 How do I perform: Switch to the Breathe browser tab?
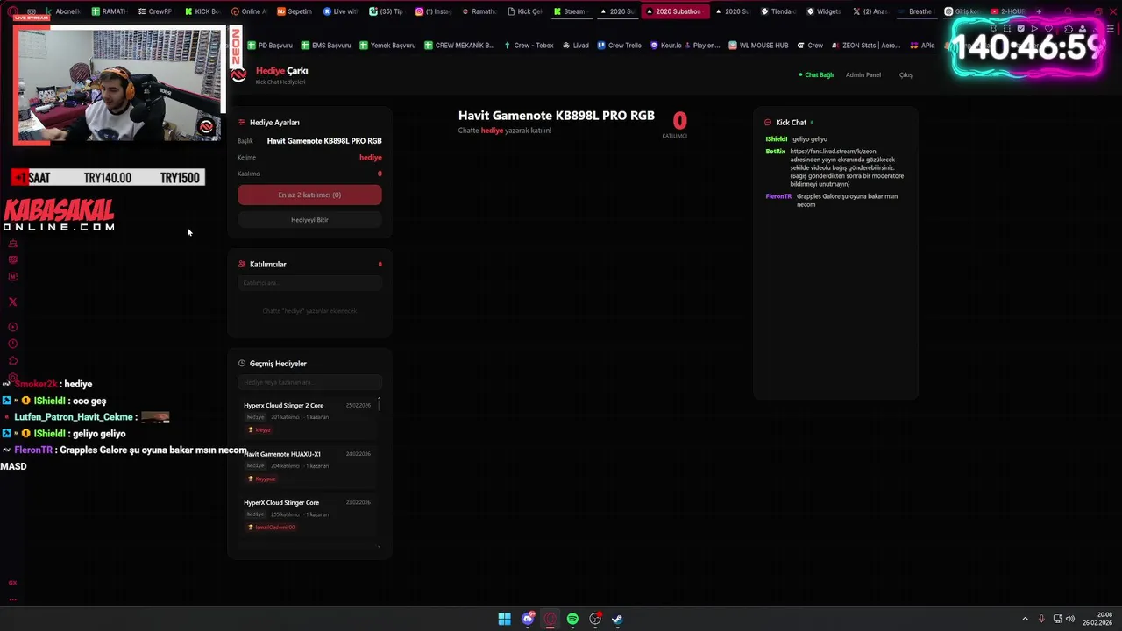tap(915, 11)
